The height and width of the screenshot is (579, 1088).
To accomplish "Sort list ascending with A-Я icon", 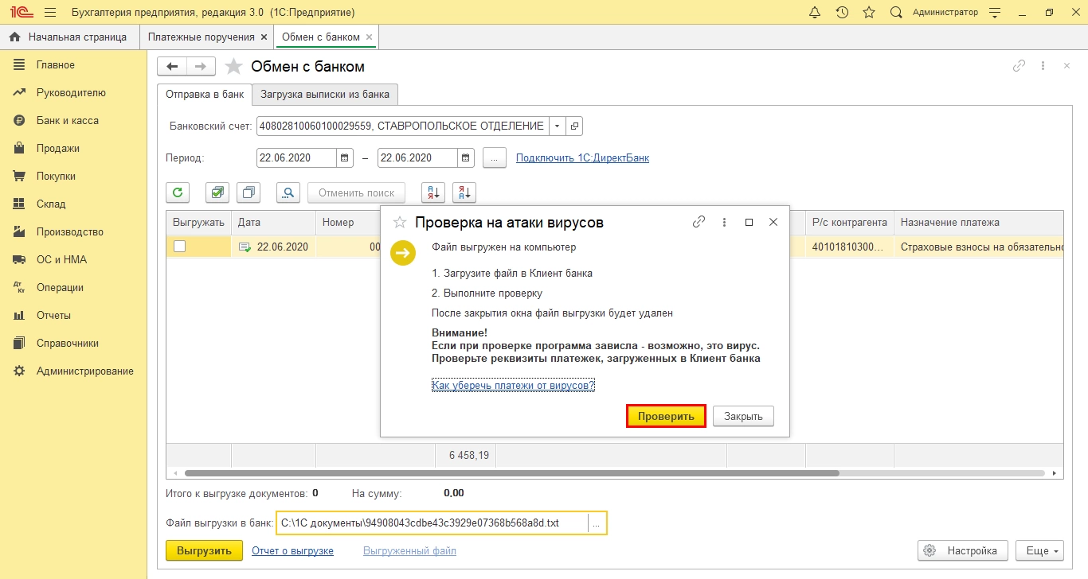I will point(432,192).
